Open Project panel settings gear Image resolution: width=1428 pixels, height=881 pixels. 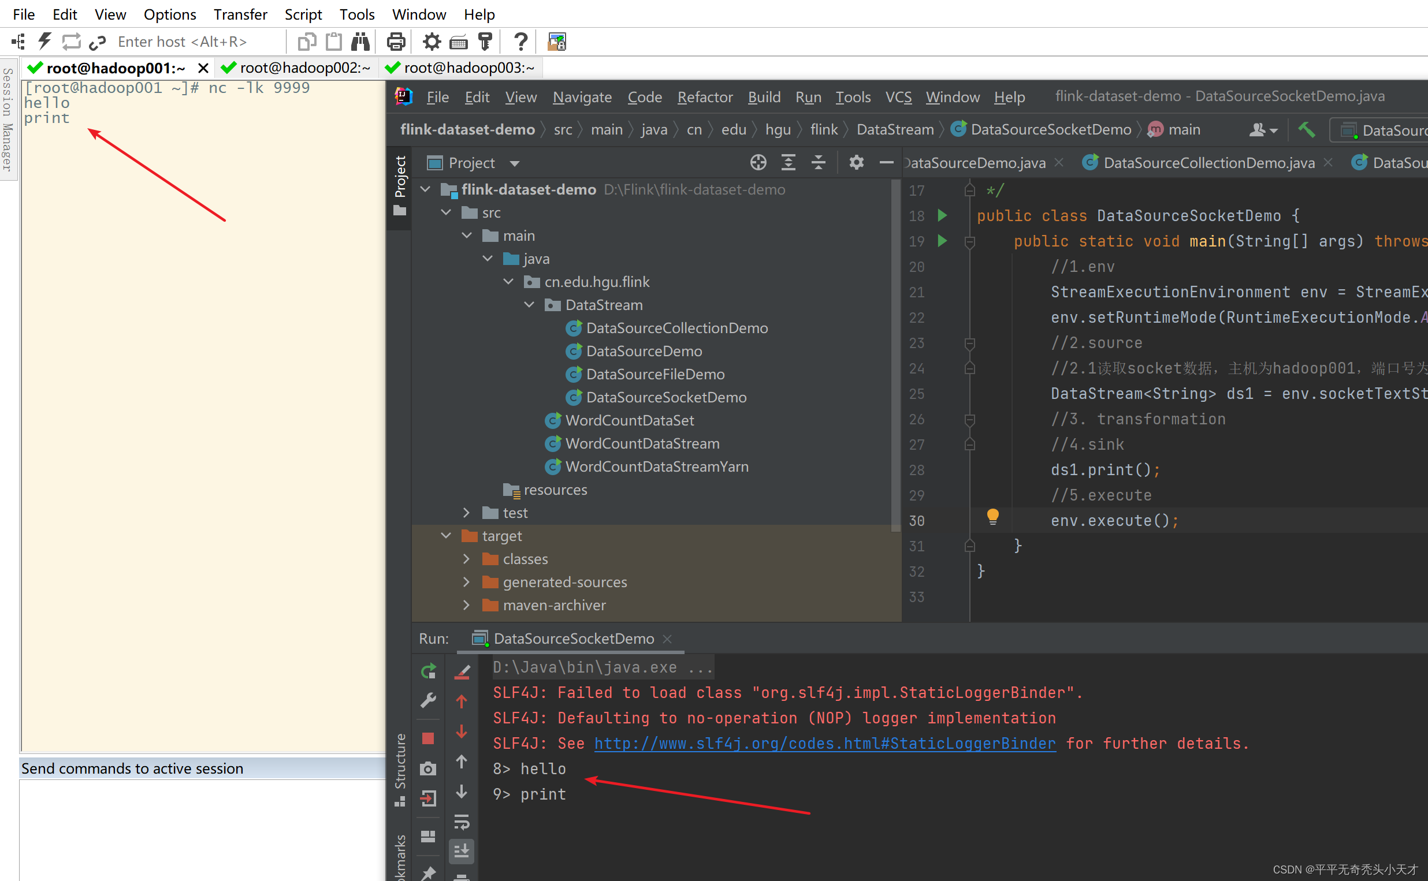[856, 162]
